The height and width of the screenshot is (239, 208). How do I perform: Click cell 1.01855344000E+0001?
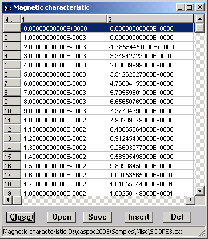(x=150, y=184)
